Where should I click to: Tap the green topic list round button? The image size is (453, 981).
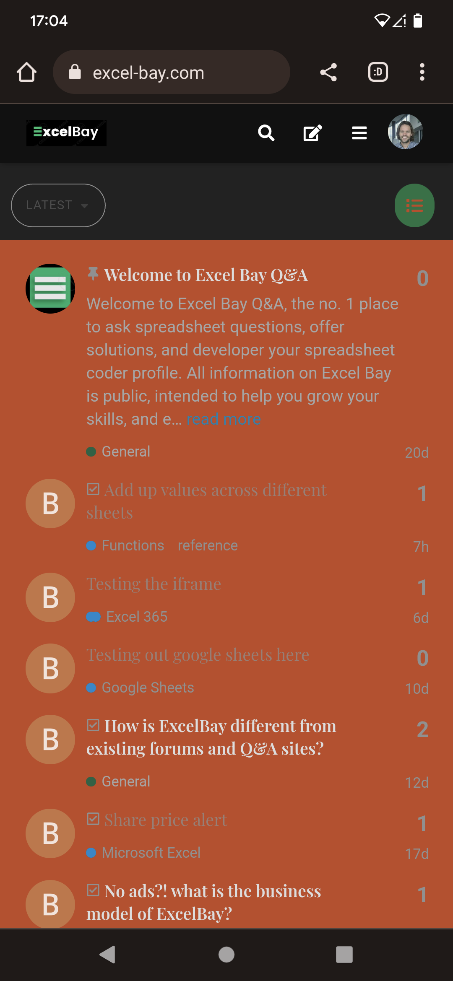coord(414,205)
